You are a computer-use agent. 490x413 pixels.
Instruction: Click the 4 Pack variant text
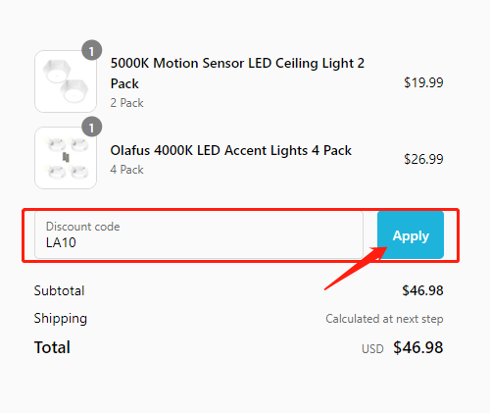coord(126,170)
